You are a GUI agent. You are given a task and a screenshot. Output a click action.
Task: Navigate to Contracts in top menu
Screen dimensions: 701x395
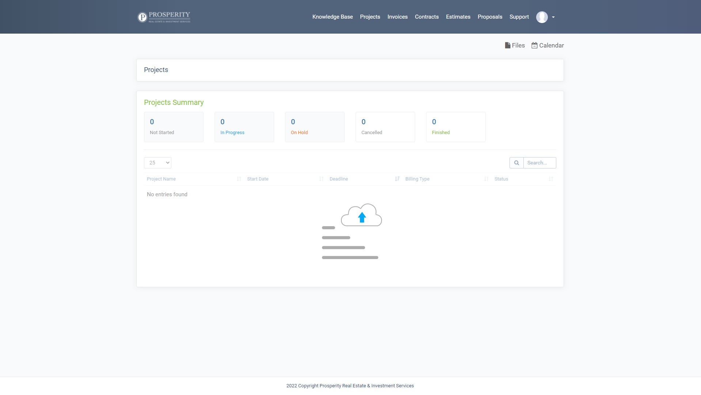click(x=427, y=17)
